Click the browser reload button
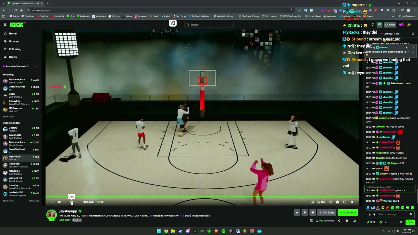The height and width of the screenshot is (235, 418). [x=15, y=10]
